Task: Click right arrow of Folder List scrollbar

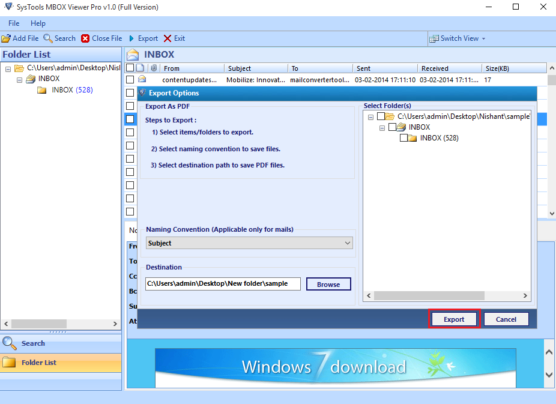Action: 115,324
